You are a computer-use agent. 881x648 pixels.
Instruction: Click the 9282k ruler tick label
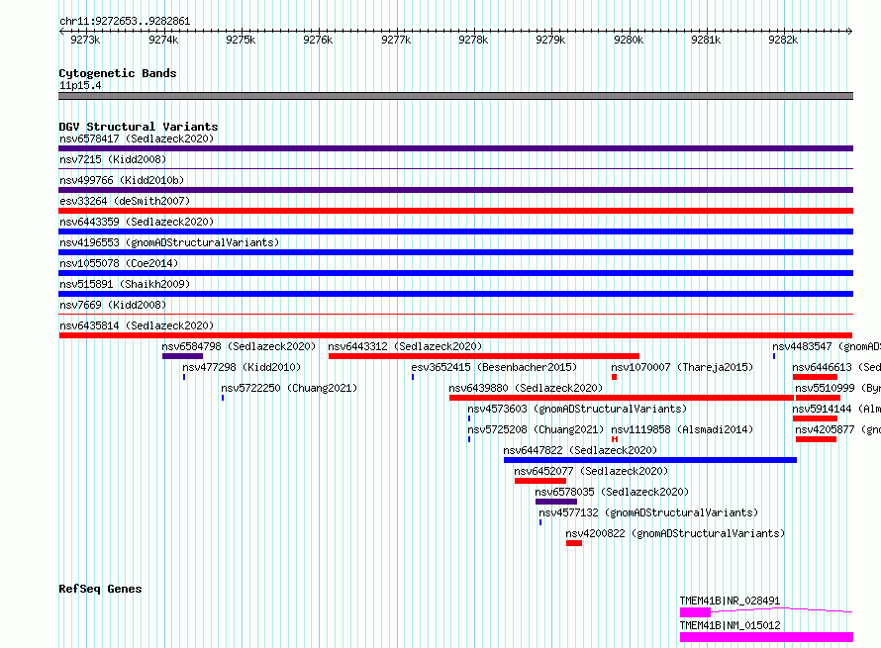[783, 40]
